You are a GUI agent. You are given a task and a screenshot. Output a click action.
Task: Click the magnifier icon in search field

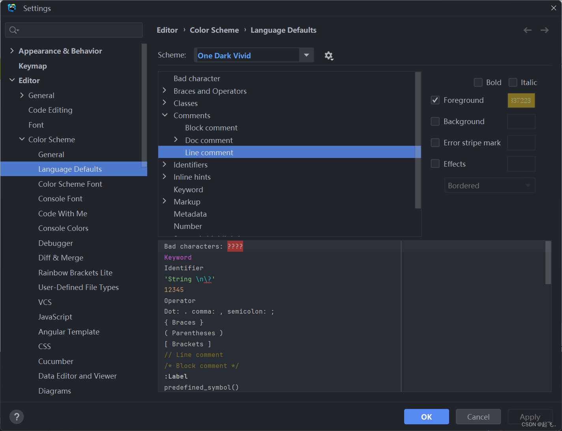(x=12, y=30)
